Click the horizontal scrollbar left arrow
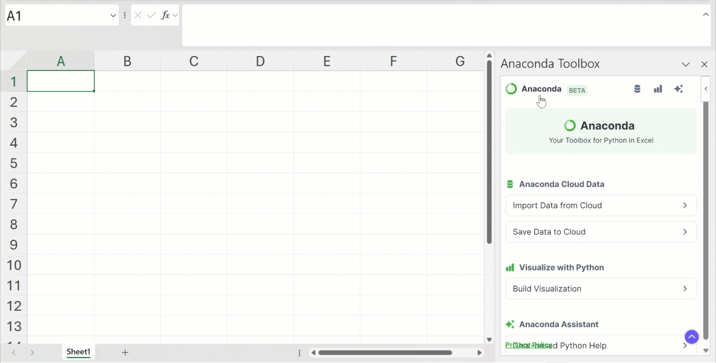716x363 pixels. [314, 353]
